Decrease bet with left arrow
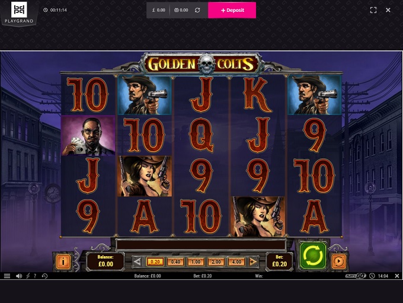 (x=137, y=262)
